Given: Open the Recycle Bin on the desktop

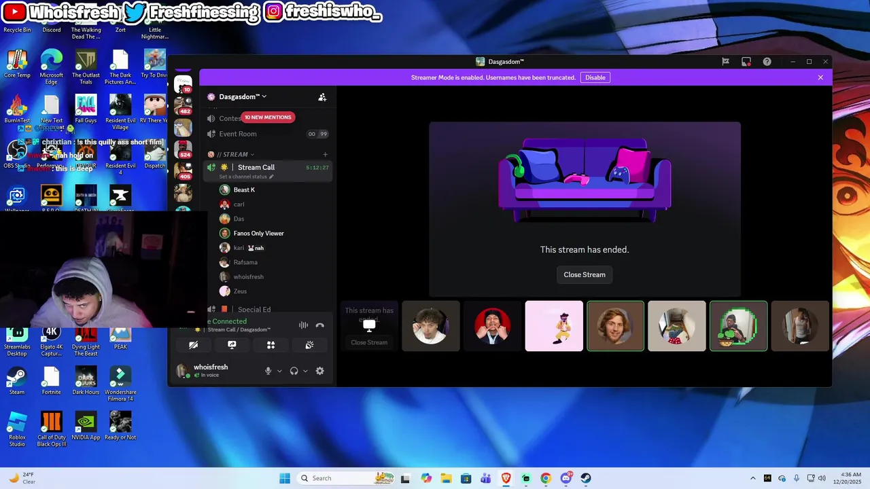Looking at the screenshot, I should 17,29.
